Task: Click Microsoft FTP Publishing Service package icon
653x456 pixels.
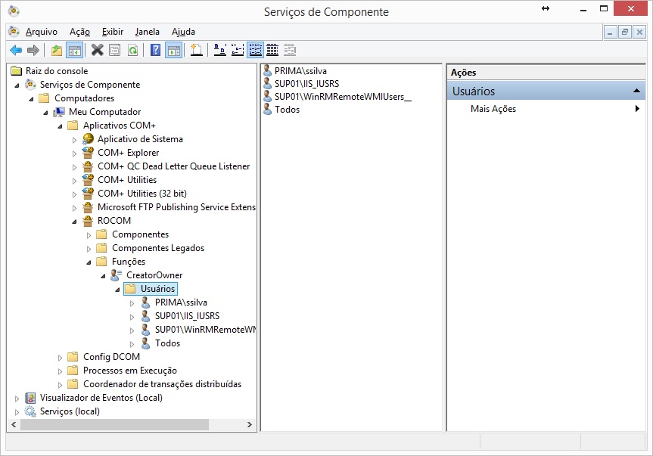Action: pyautogui.click(x=88, y=207)
